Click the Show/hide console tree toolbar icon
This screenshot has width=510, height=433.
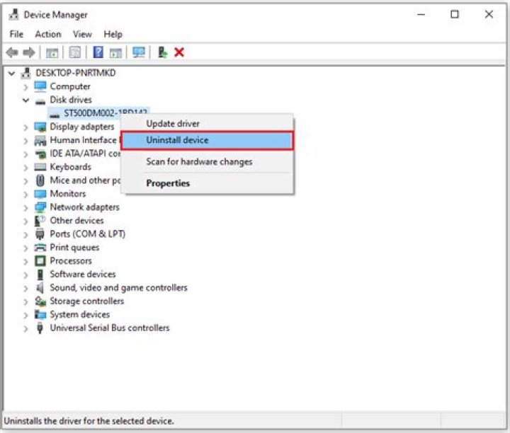pyautogui.click(x=52, y=52)
